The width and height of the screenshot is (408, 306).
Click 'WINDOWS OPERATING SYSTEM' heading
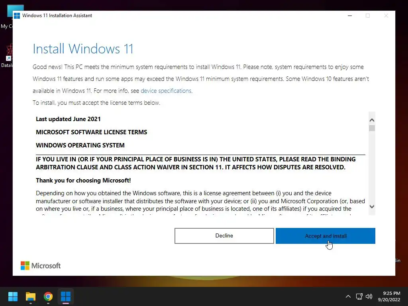[x=80, y=145]
